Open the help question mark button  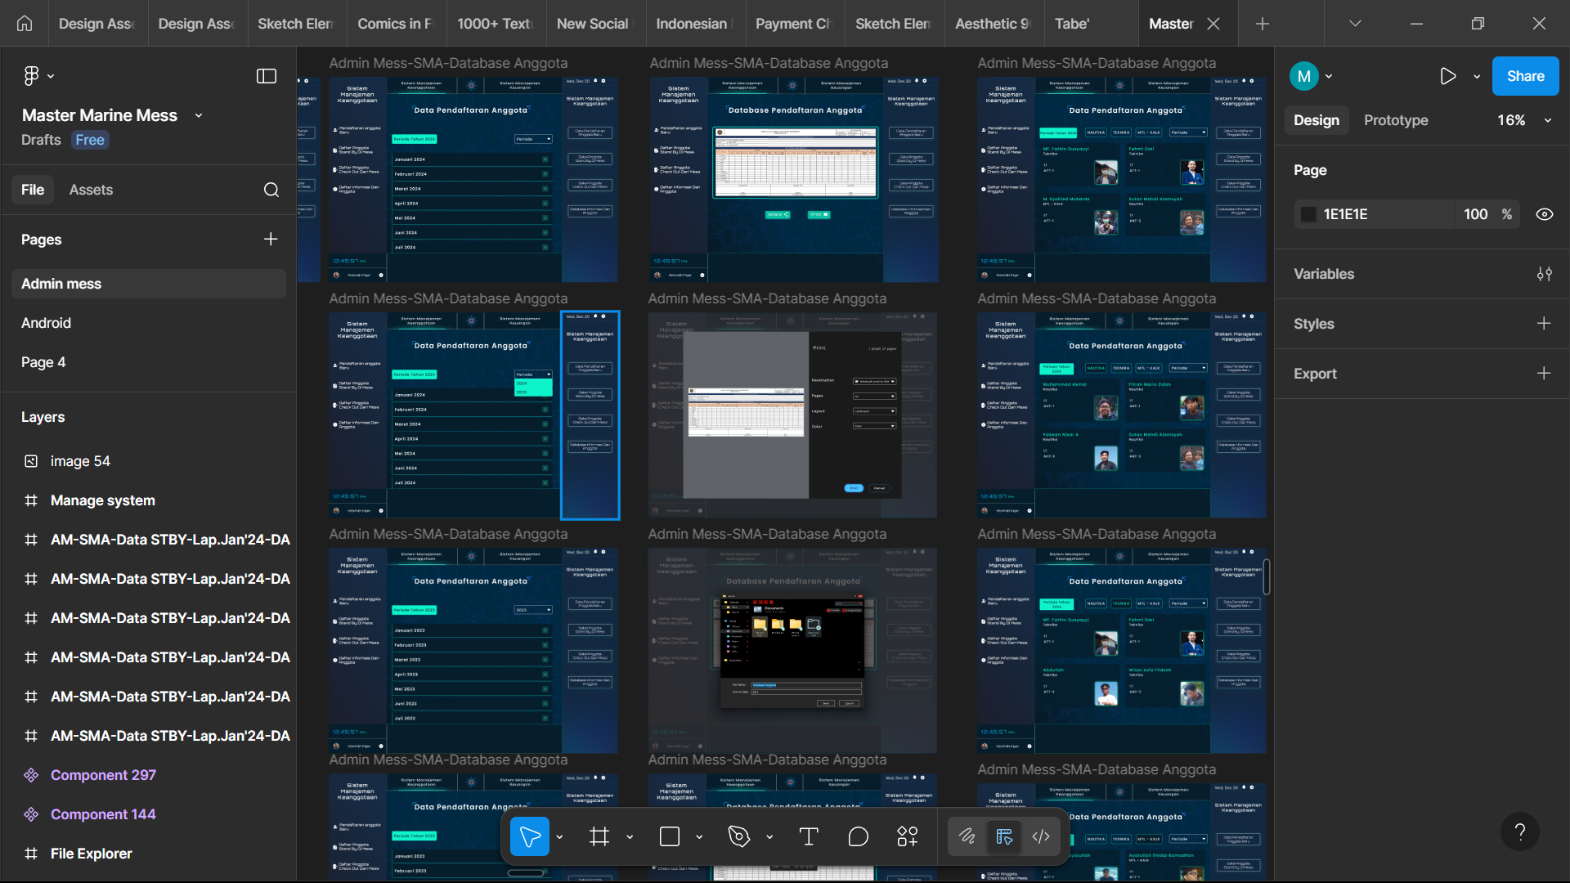click(1520, 831)
